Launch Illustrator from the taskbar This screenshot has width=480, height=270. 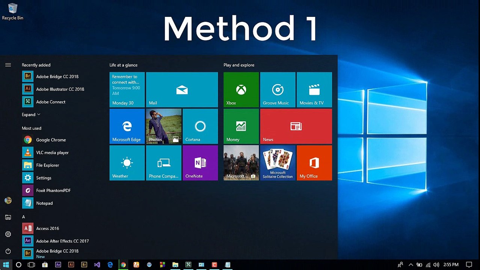point(71,265)
